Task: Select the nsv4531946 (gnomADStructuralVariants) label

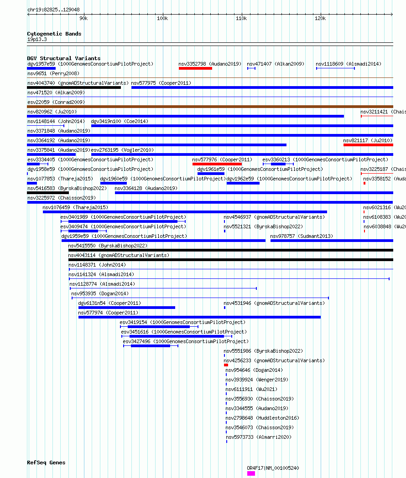Action: pyautogui.click(x=274, y=303)
